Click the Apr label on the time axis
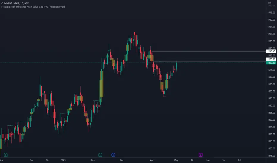The width and height of the screenshot is (277, 163). coord(152,160)
